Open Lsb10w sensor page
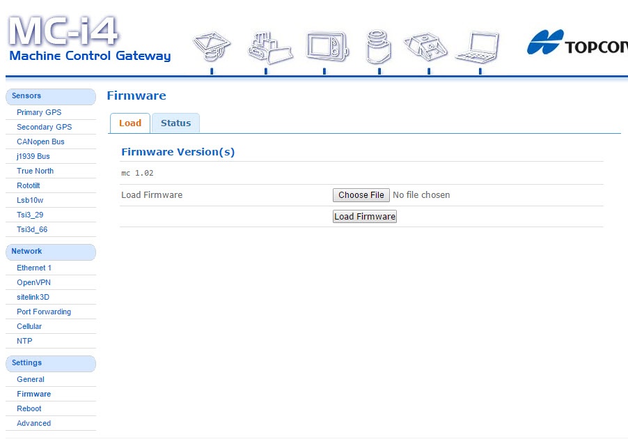 coord(30,200)
